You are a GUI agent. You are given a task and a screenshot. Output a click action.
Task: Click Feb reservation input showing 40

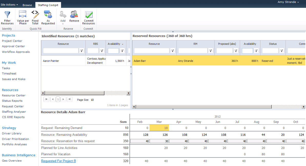tap(140, 141)
